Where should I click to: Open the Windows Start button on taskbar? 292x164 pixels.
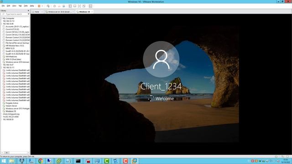(3, 161)
